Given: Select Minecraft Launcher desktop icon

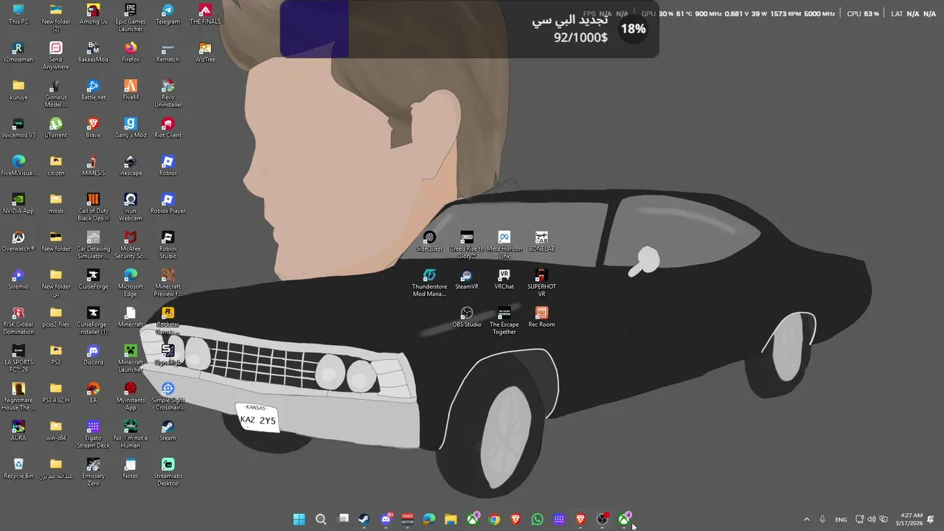Looking at the screenshot, I should (x=131, y=358).
